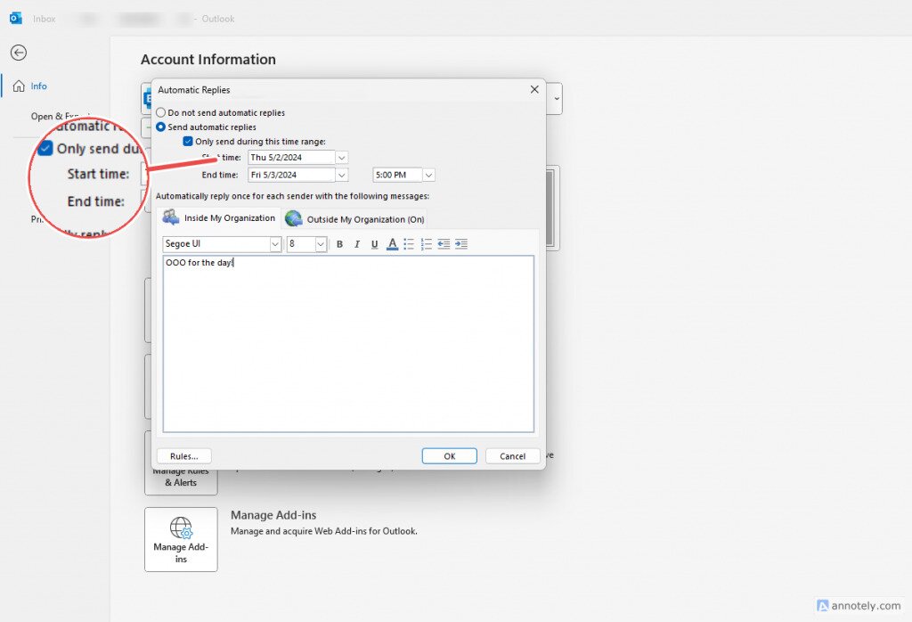The height and width of the screenshot is (622, 912).
Task: Open the Rules dialog
Action: (x=183, y=455)
